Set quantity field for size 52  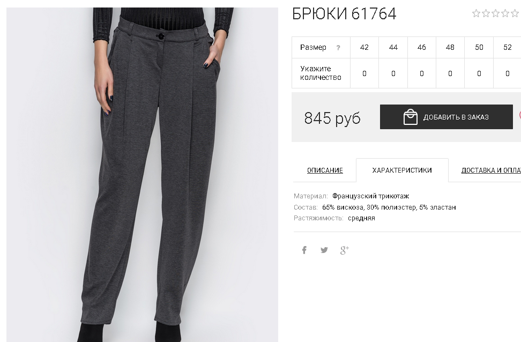[x=508, y=73]
